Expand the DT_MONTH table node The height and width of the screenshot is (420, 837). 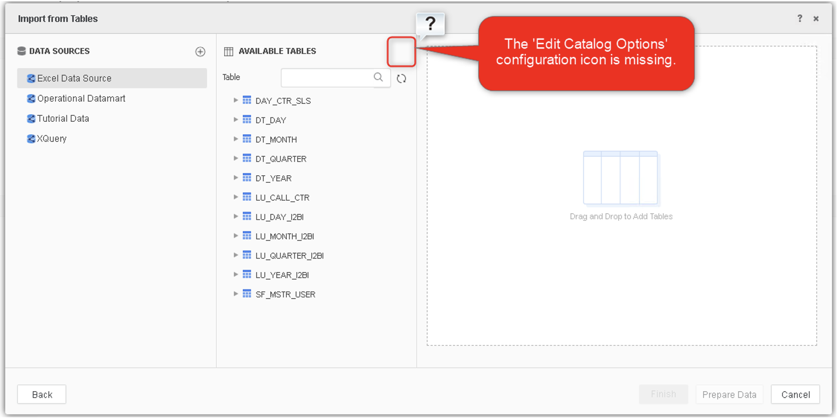pyautogui.click(x=236, y=139)
